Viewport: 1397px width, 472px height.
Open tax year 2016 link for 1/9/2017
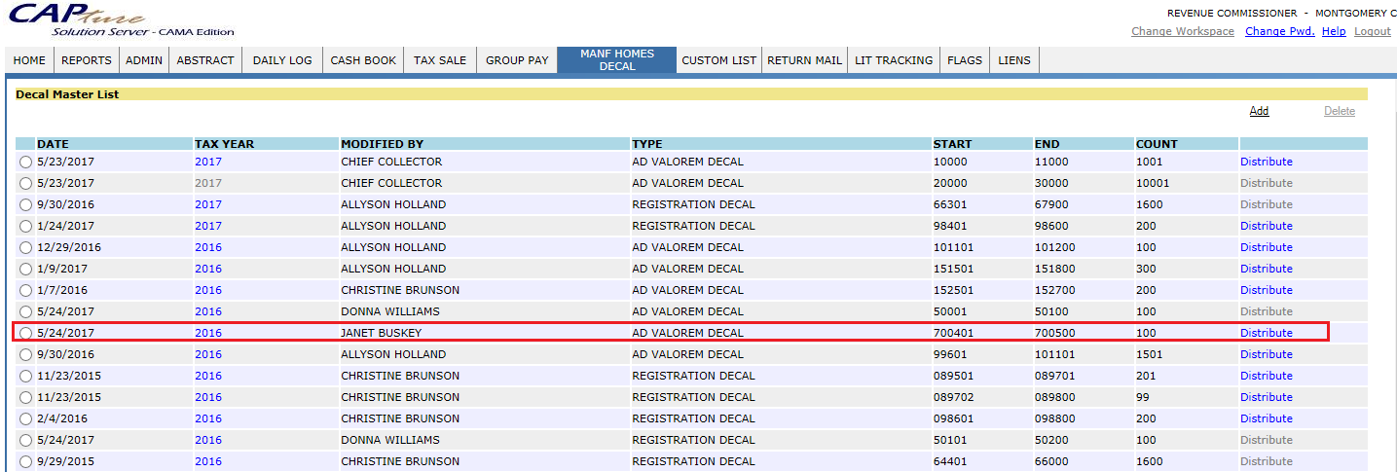[x=208, y=269]
